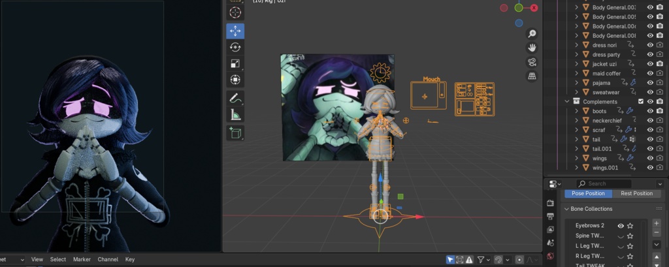Open the timeline View menu

(37, 259)
